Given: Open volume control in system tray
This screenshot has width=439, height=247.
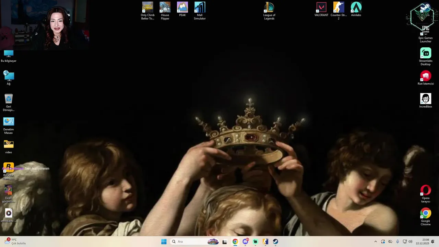Looking at the screenshot, I should pos(411,242).
